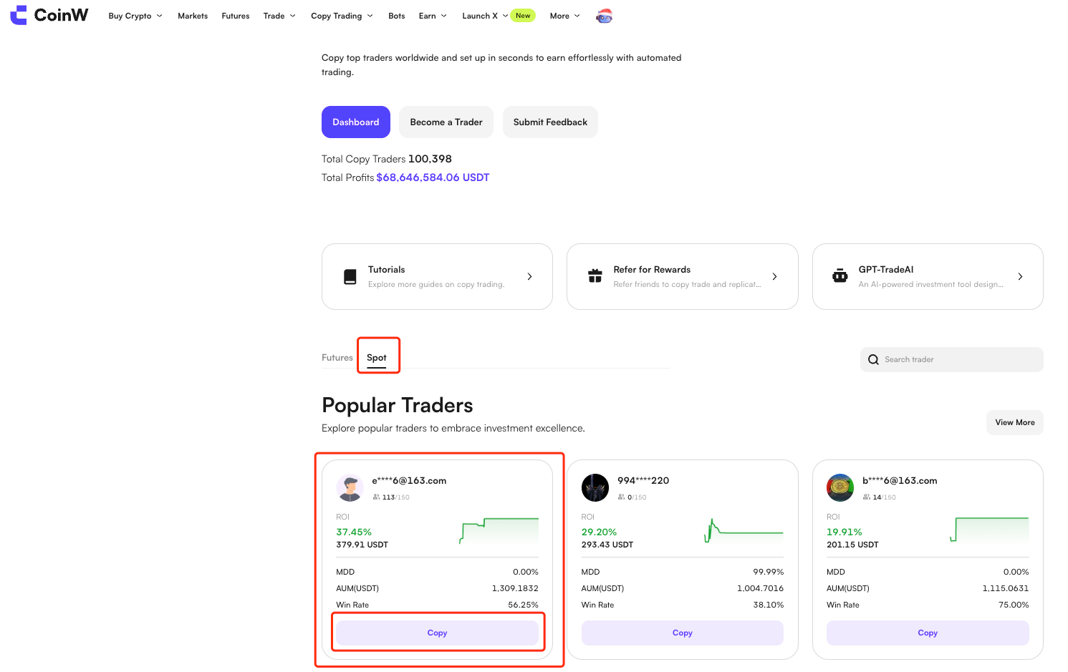The width and height of the screenshot is (1068, 672).
Task: Copy trader 994****220
Action: 683,633
